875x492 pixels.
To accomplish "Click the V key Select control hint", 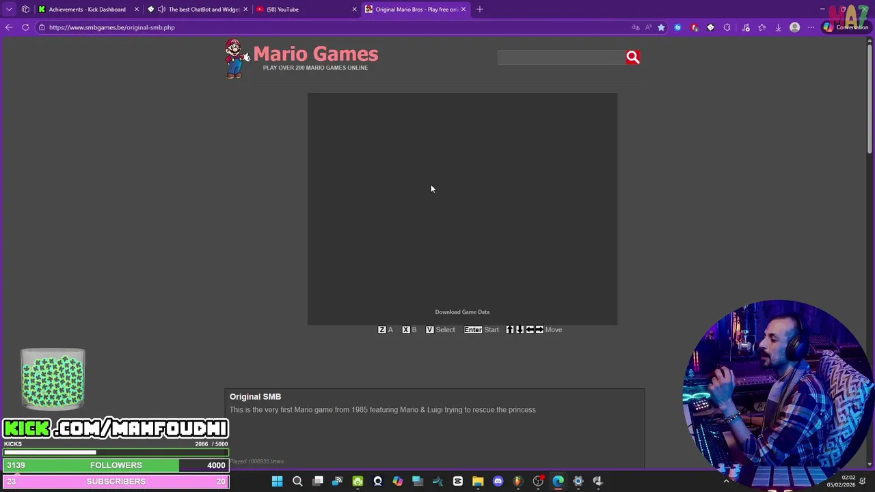I will pos(440,329).
